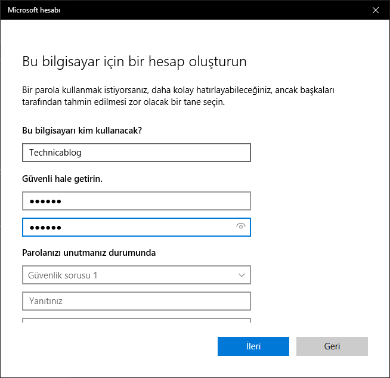Click the İleri button

[253, 346]
